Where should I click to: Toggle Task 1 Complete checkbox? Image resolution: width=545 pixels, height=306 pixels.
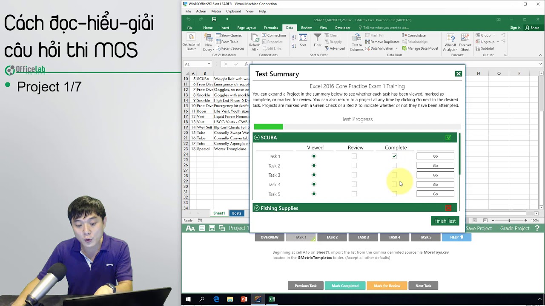(394, 156)
